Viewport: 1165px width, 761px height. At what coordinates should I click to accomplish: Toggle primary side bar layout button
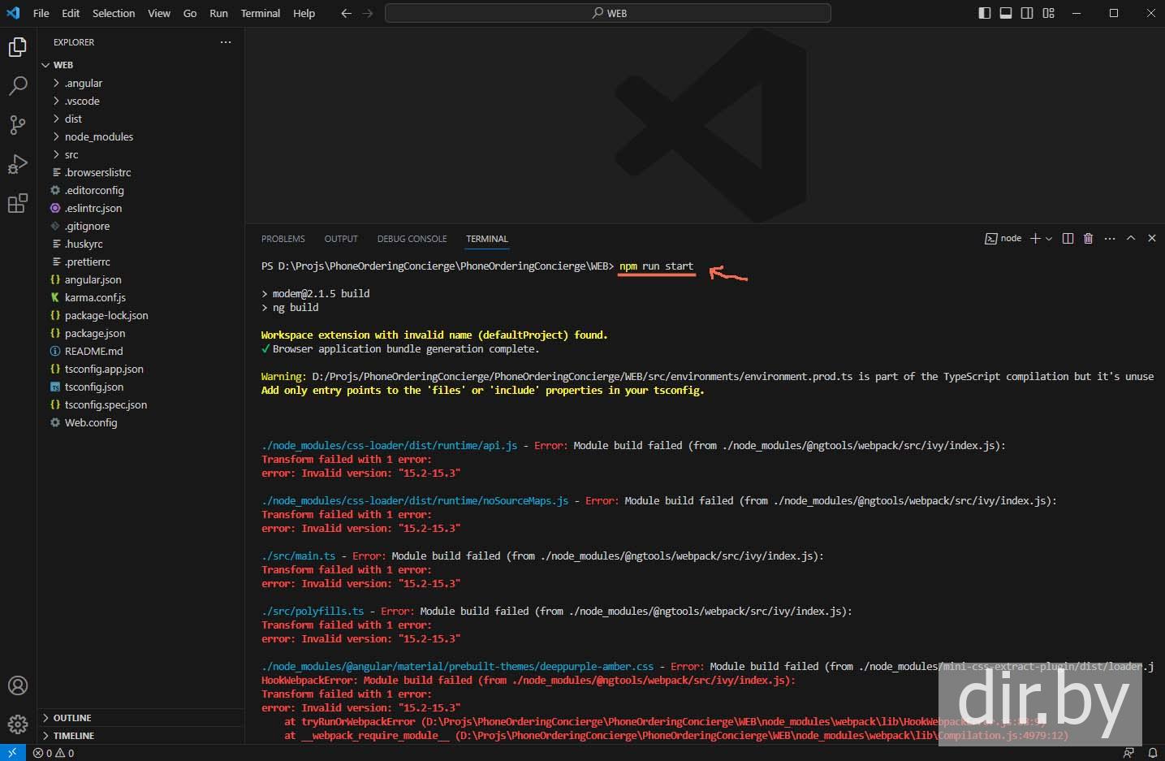click(985, 13)
